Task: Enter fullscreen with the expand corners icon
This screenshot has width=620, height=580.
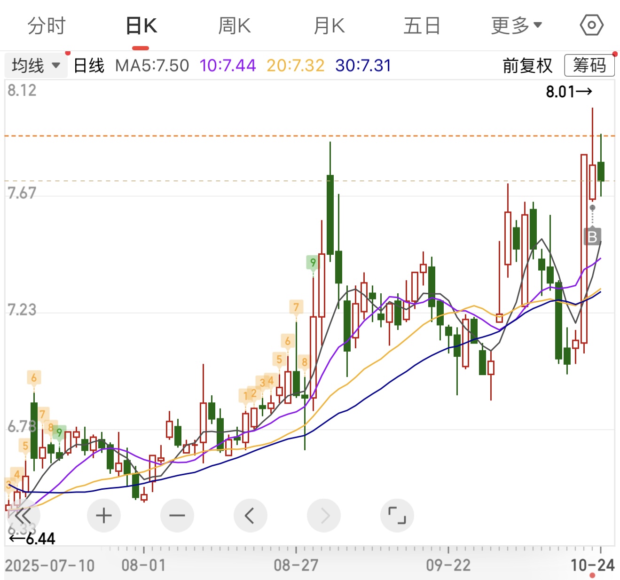Action: 397,516
